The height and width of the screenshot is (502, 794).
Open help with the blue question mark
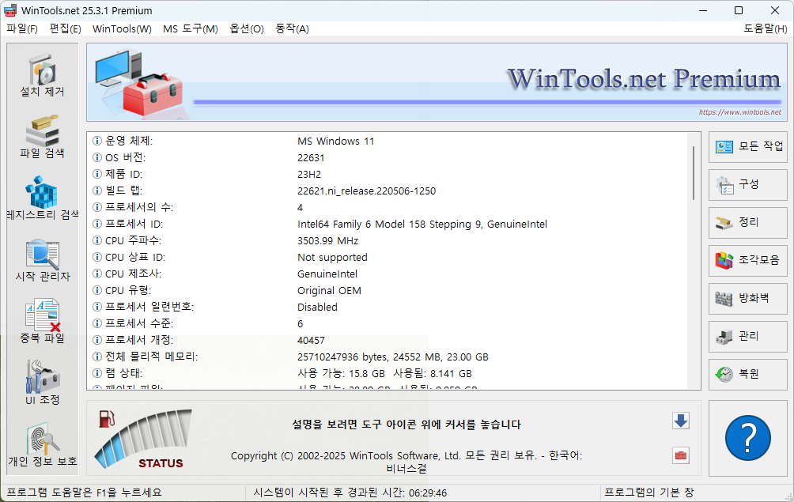coord(748,438)
